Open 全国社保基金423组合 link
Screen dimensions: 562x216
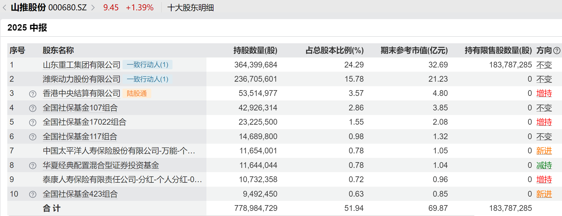point(80,194)
